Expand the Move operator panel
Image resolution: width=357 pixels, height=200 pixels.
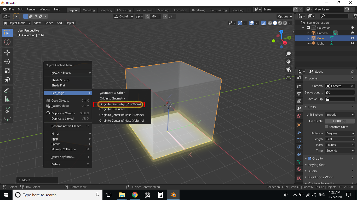click(37, 180)
